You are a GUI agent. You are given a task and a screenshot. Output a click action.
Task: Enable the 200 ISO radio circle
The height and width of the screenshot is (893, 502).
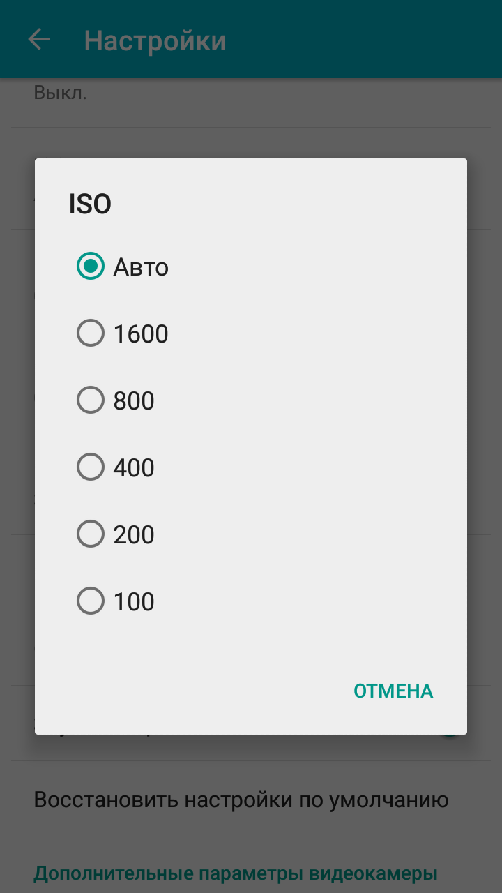click(x=91, y=534)
